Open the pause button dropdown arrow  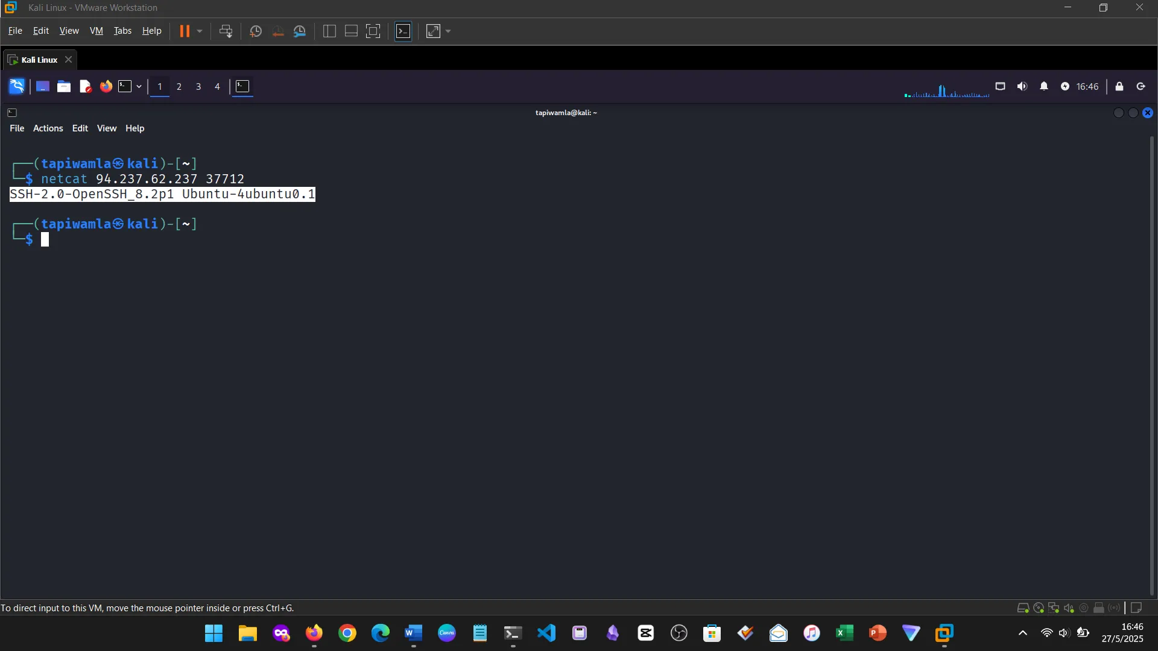pos(199,31)
